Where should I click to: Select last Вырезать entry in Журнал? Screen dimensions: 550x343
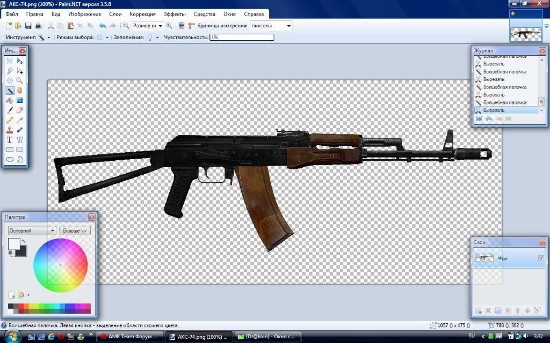tap(505, 110)
